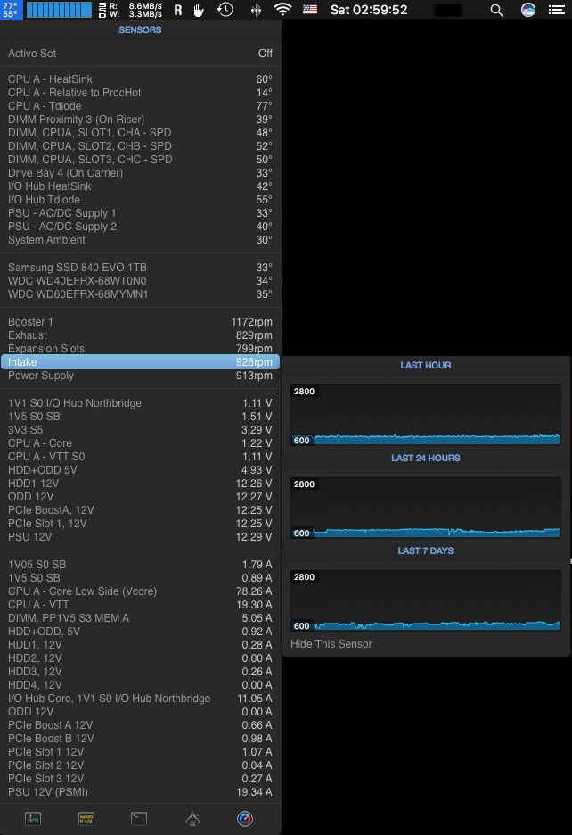Viewport: 572px width, 835px height.
Task: Select PSU 12V (PSMI) current row
Action: pos(141,792)
